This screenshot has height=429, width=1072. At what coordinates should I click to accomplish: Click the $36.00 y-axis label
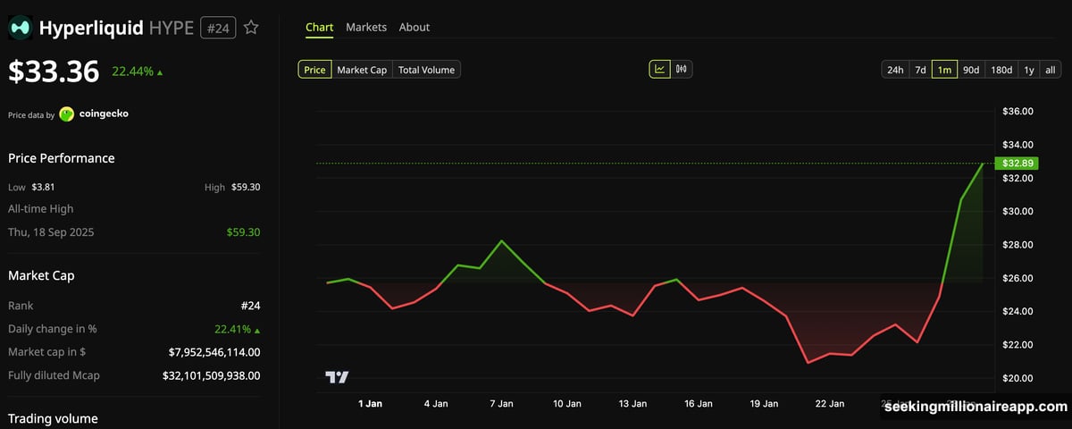[x=1018, y=112]
